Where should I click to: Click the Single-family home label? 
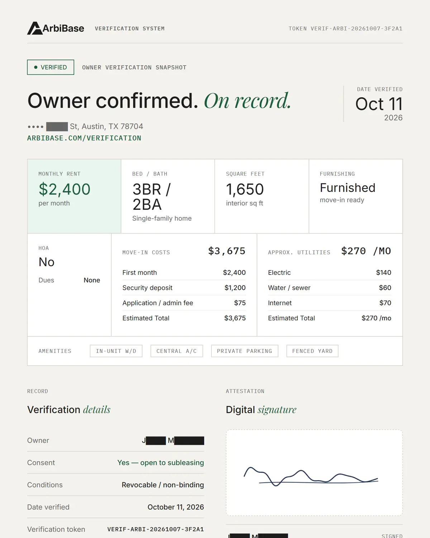[x=162, y=218]
